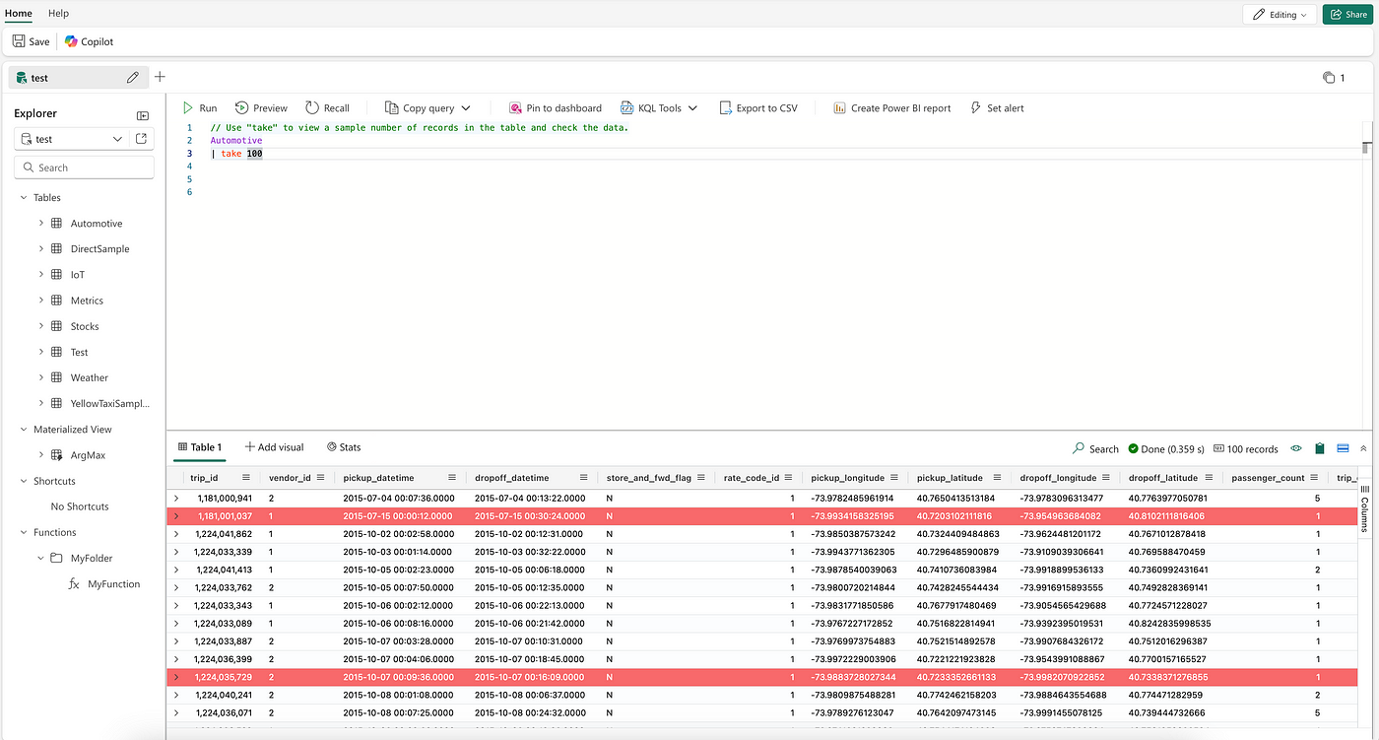This screenshot has width=1379, height=740.
Task: Search within the results grid
Action: pyautogui.click(x=1095, y=448)
